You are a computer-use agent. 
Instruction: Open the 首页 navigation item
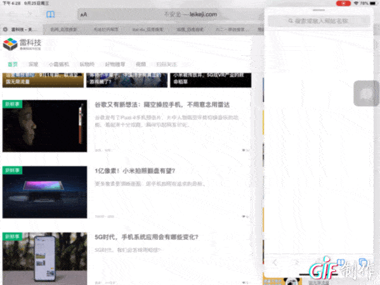click(x=13, y=64)
